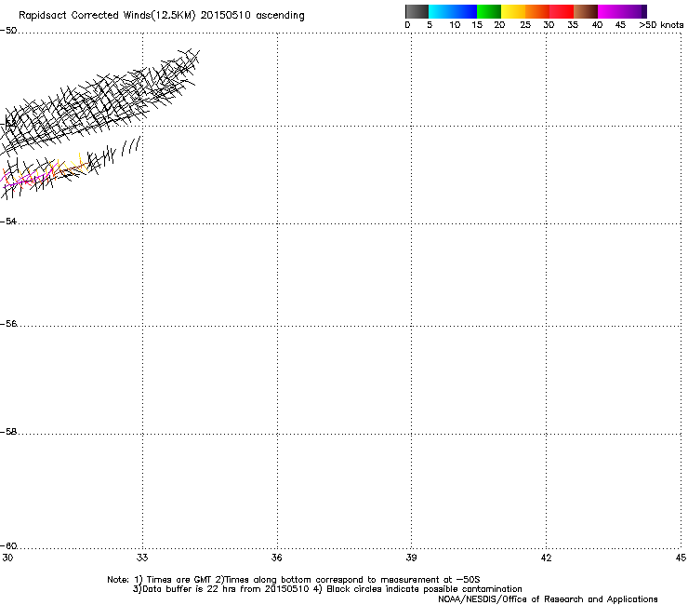Click the note line '3)Data buffer is 22 hrs'
The image size is (688, 605).
click(327, 589)
